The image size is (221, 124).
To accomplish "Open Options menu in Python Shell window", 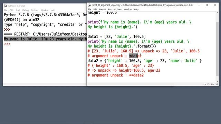I will [x=35, y=10].
